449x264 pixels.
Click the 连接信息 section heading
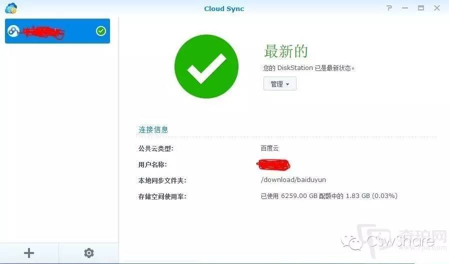coord(153,129)
